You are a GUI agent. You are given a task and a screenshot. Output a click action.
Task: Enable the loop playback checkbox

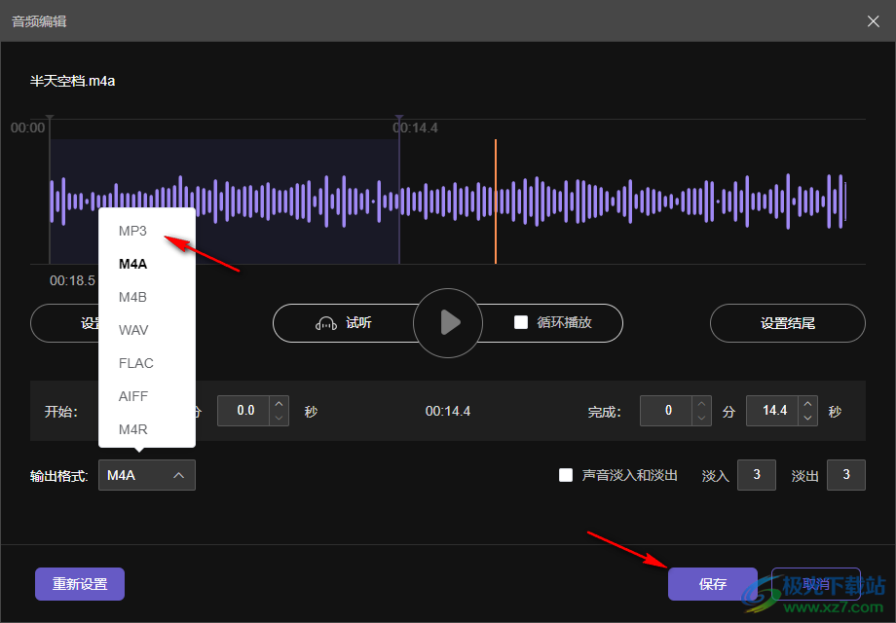tap(521, 322)
